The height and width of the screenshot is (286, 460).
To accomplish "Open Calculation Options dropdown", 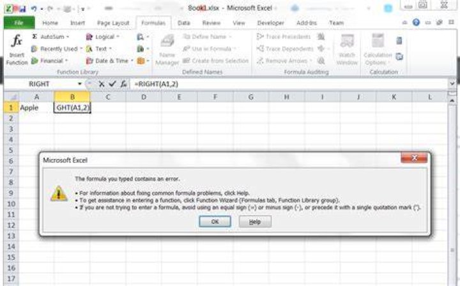I will pyautogui.click(x=378, y=50).
